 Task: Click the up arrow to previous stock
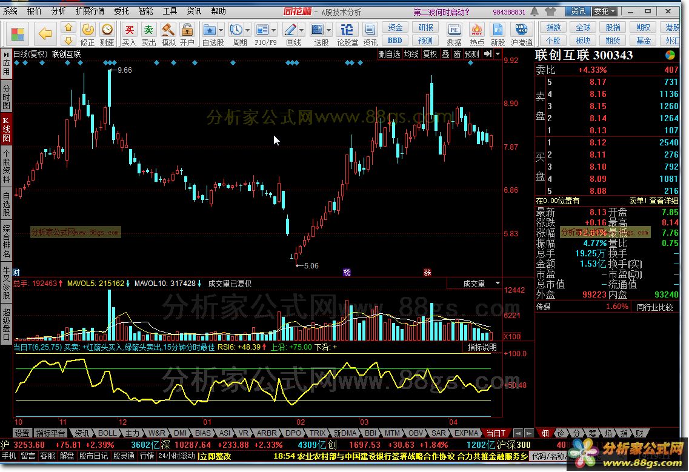point(68,28)
